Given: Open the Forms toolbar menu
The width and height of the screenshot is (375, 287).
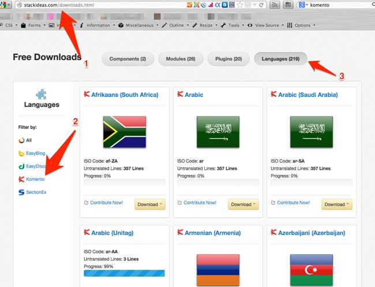Looking at the screenshot, I should [33, 25].
